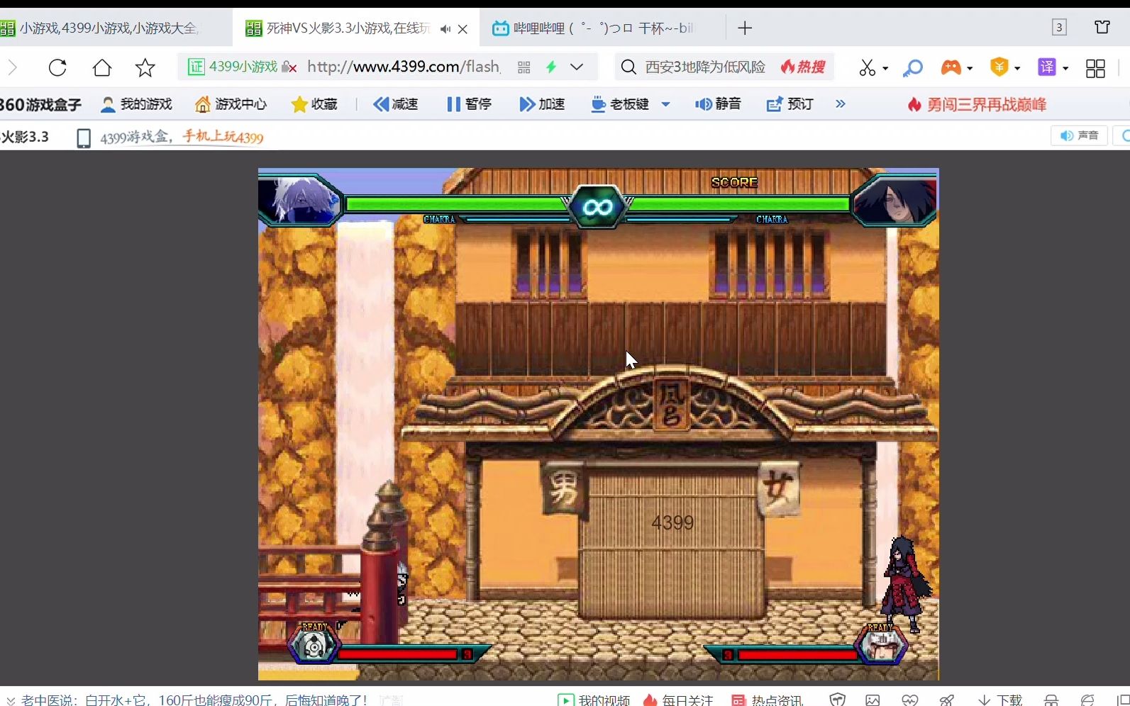Click the orange gamepad icon
The width and height of the screenshot is (1130, 706).
pyautogui.click(x=951, y=67)
